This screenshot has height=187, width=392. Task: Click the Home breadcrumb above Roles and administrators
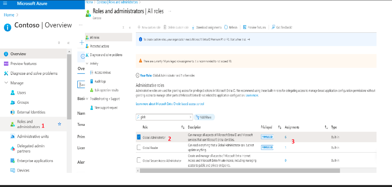[89, 2]
